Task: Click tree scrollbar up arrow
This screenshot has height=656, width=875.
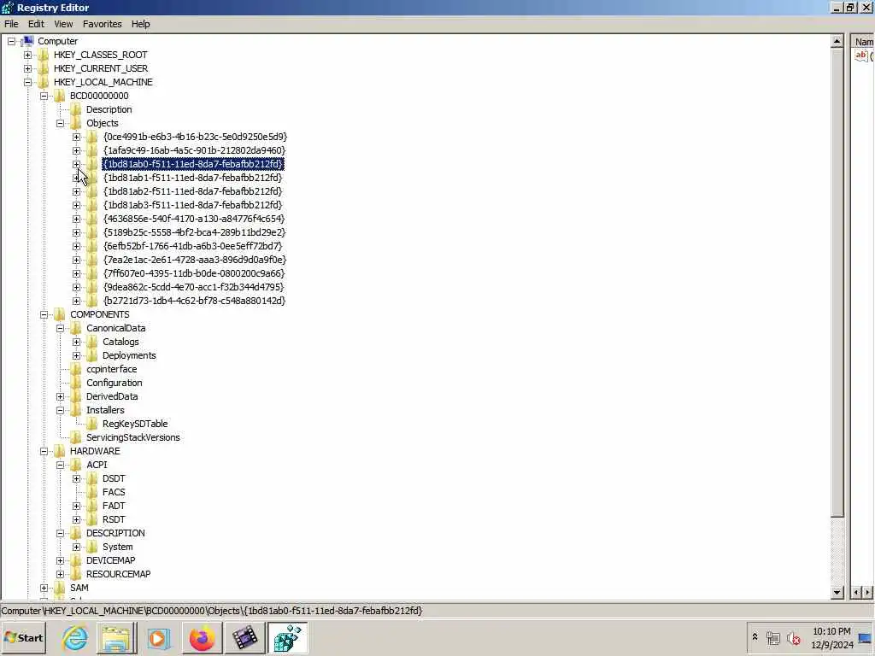Action: (837, 41)
